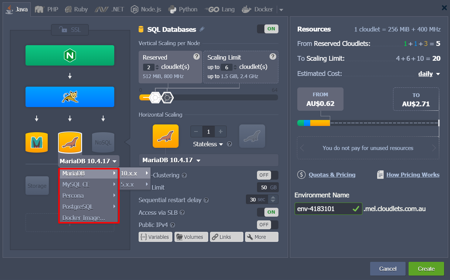
Task: Choose PostgreSQL in the database menu
Action: 89,207
